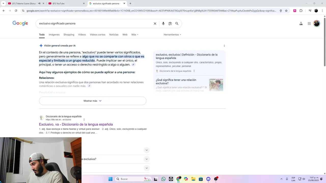Screen dimensions: 326x183
Task: Start voice search with the microphone icon
Action: (163, 23)
